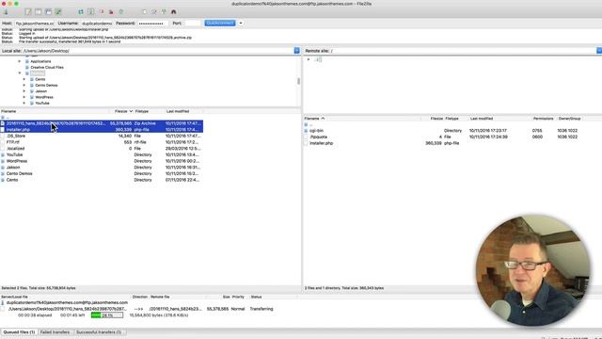Sort local list by Filetype column
This screenshot has width=602, height=339.
point(150,111)
